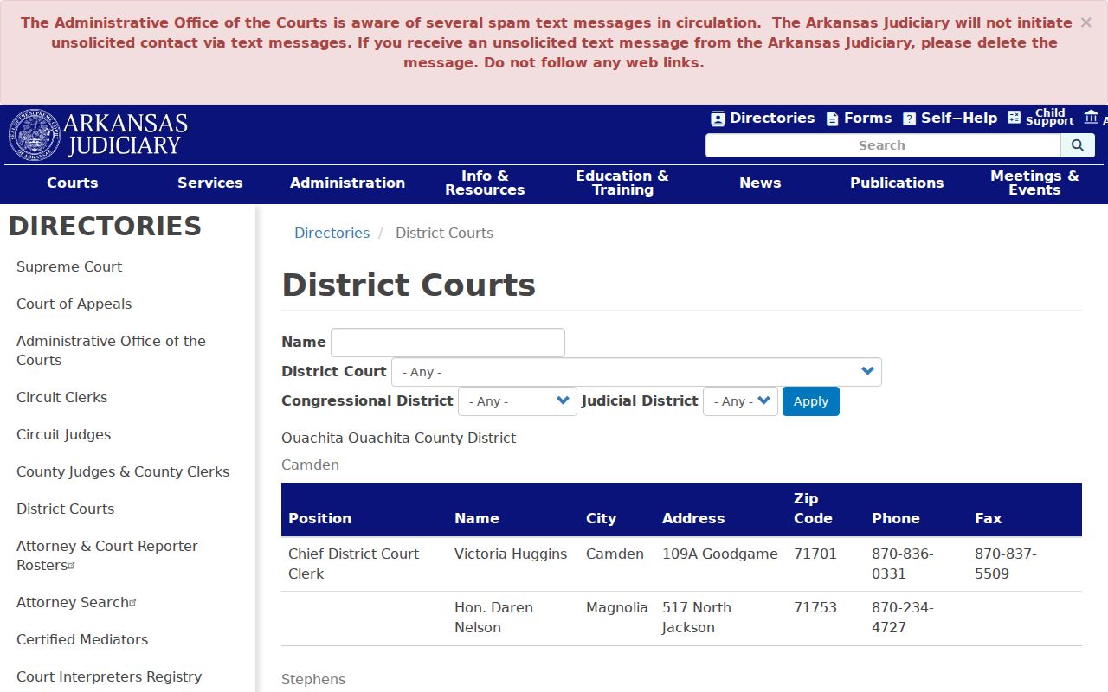Select District Courts in the sidebar

pos(66,509)
